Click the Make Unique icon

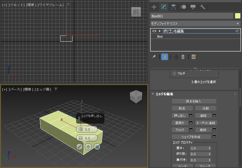(176, 57)
